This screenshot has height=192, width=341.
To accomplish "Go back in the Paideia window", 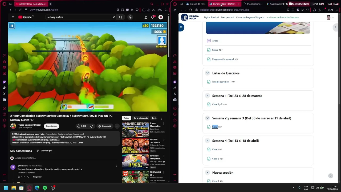I will point(181,10).
